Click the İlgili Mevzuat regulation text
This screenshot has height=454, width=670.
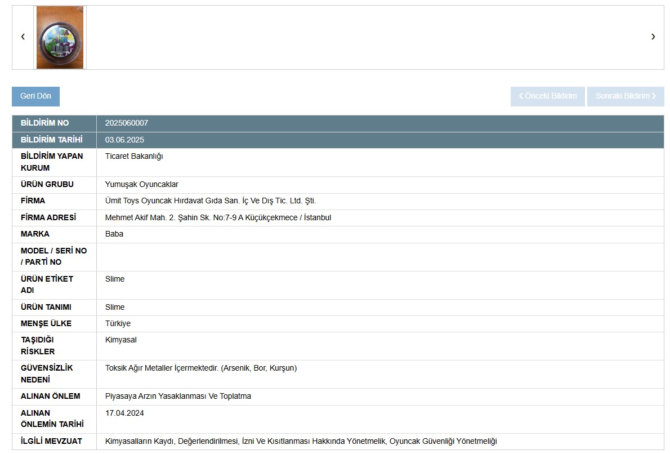[x=301, y=442]
